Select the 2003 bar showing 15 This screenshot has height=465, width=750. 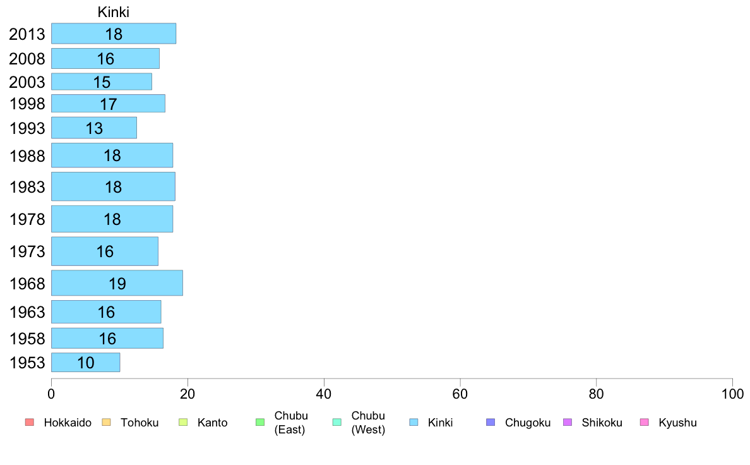102,82
